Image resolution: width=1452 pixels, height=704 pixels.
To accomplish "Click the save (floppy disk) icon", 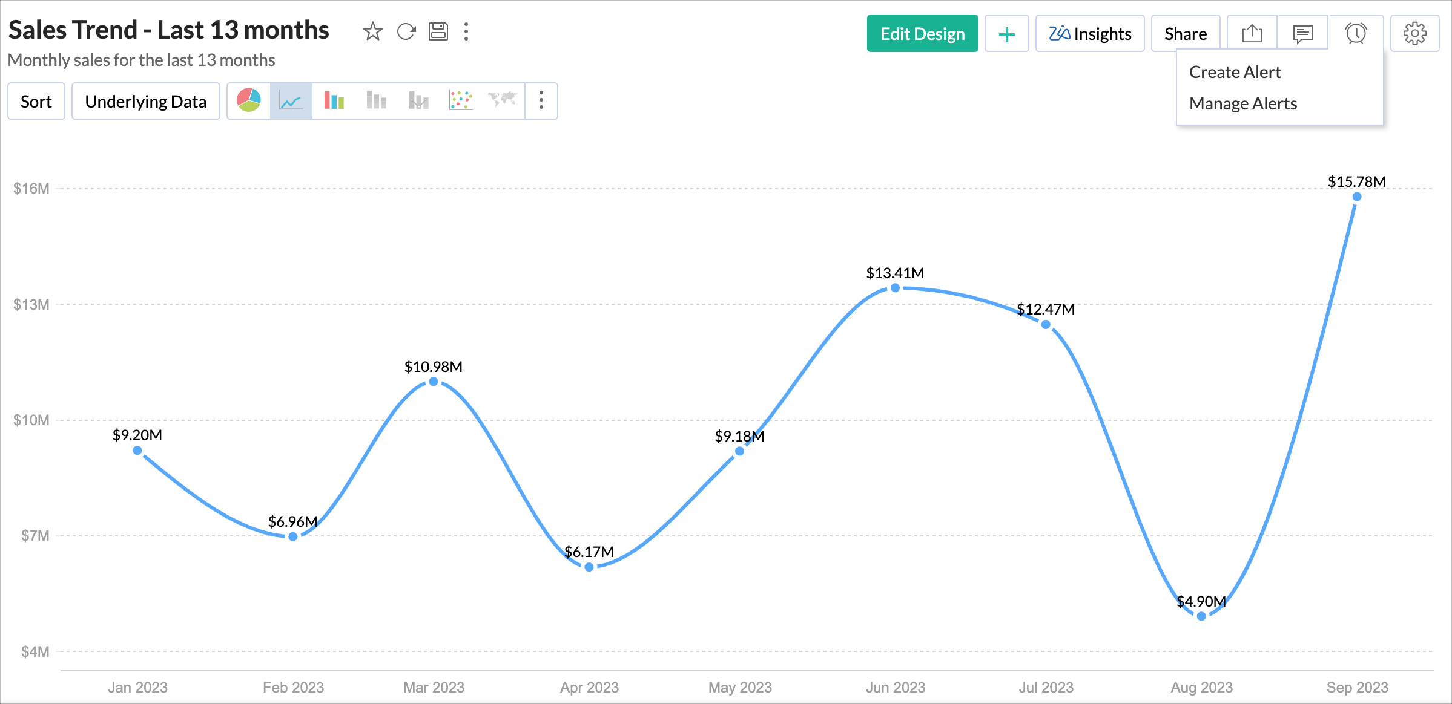I will pyautogui.click(x=438, y=31).
